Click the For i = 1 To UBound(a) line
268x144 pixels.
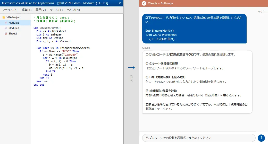(x=60, y=58)
